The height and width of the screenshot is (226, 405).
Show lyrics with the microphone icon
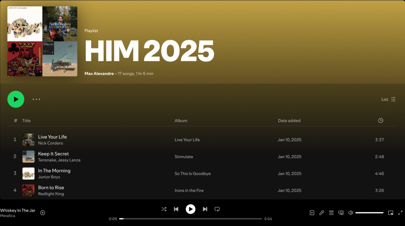(x=322, y=212)
